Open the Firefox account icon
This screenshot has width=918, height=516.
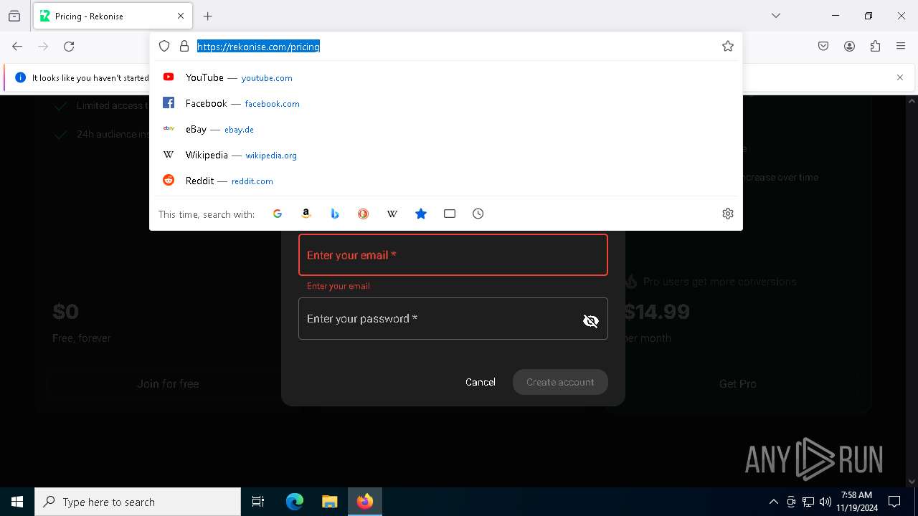pos(849,47)
